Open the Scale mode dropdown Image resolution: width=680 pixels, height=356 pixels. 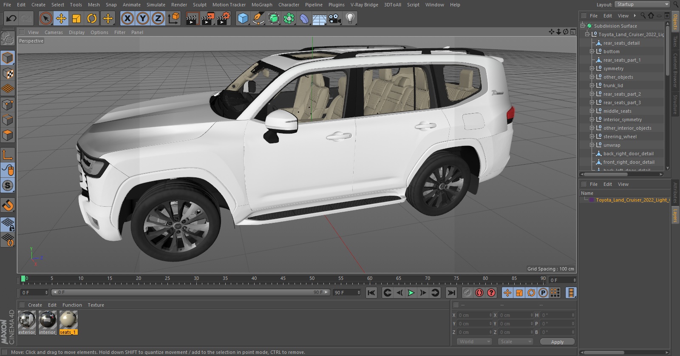pos(516,342)
